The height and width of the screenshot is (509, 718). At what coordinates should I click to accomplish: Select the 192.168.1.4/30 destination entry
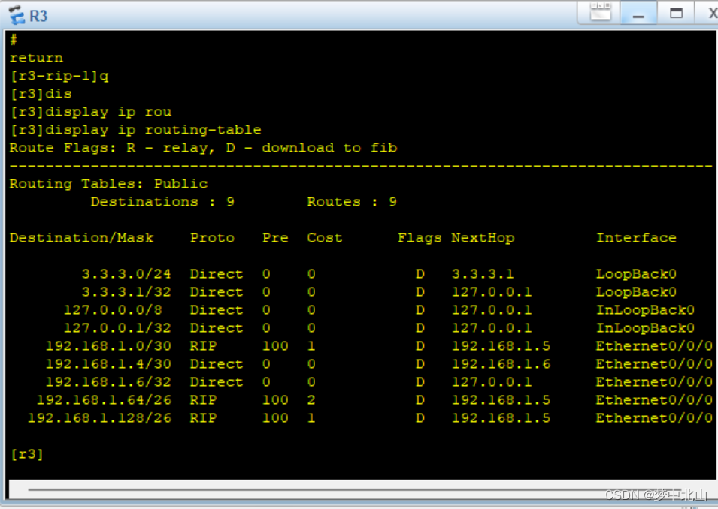(108, 364)
